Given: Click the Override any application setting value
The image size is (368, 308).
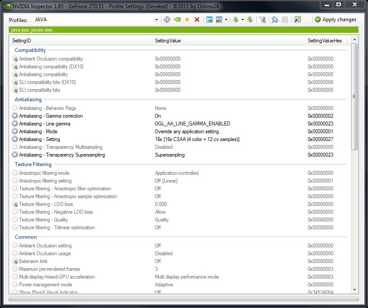Looking at the screenshot, I should click(x=187, y=132).
